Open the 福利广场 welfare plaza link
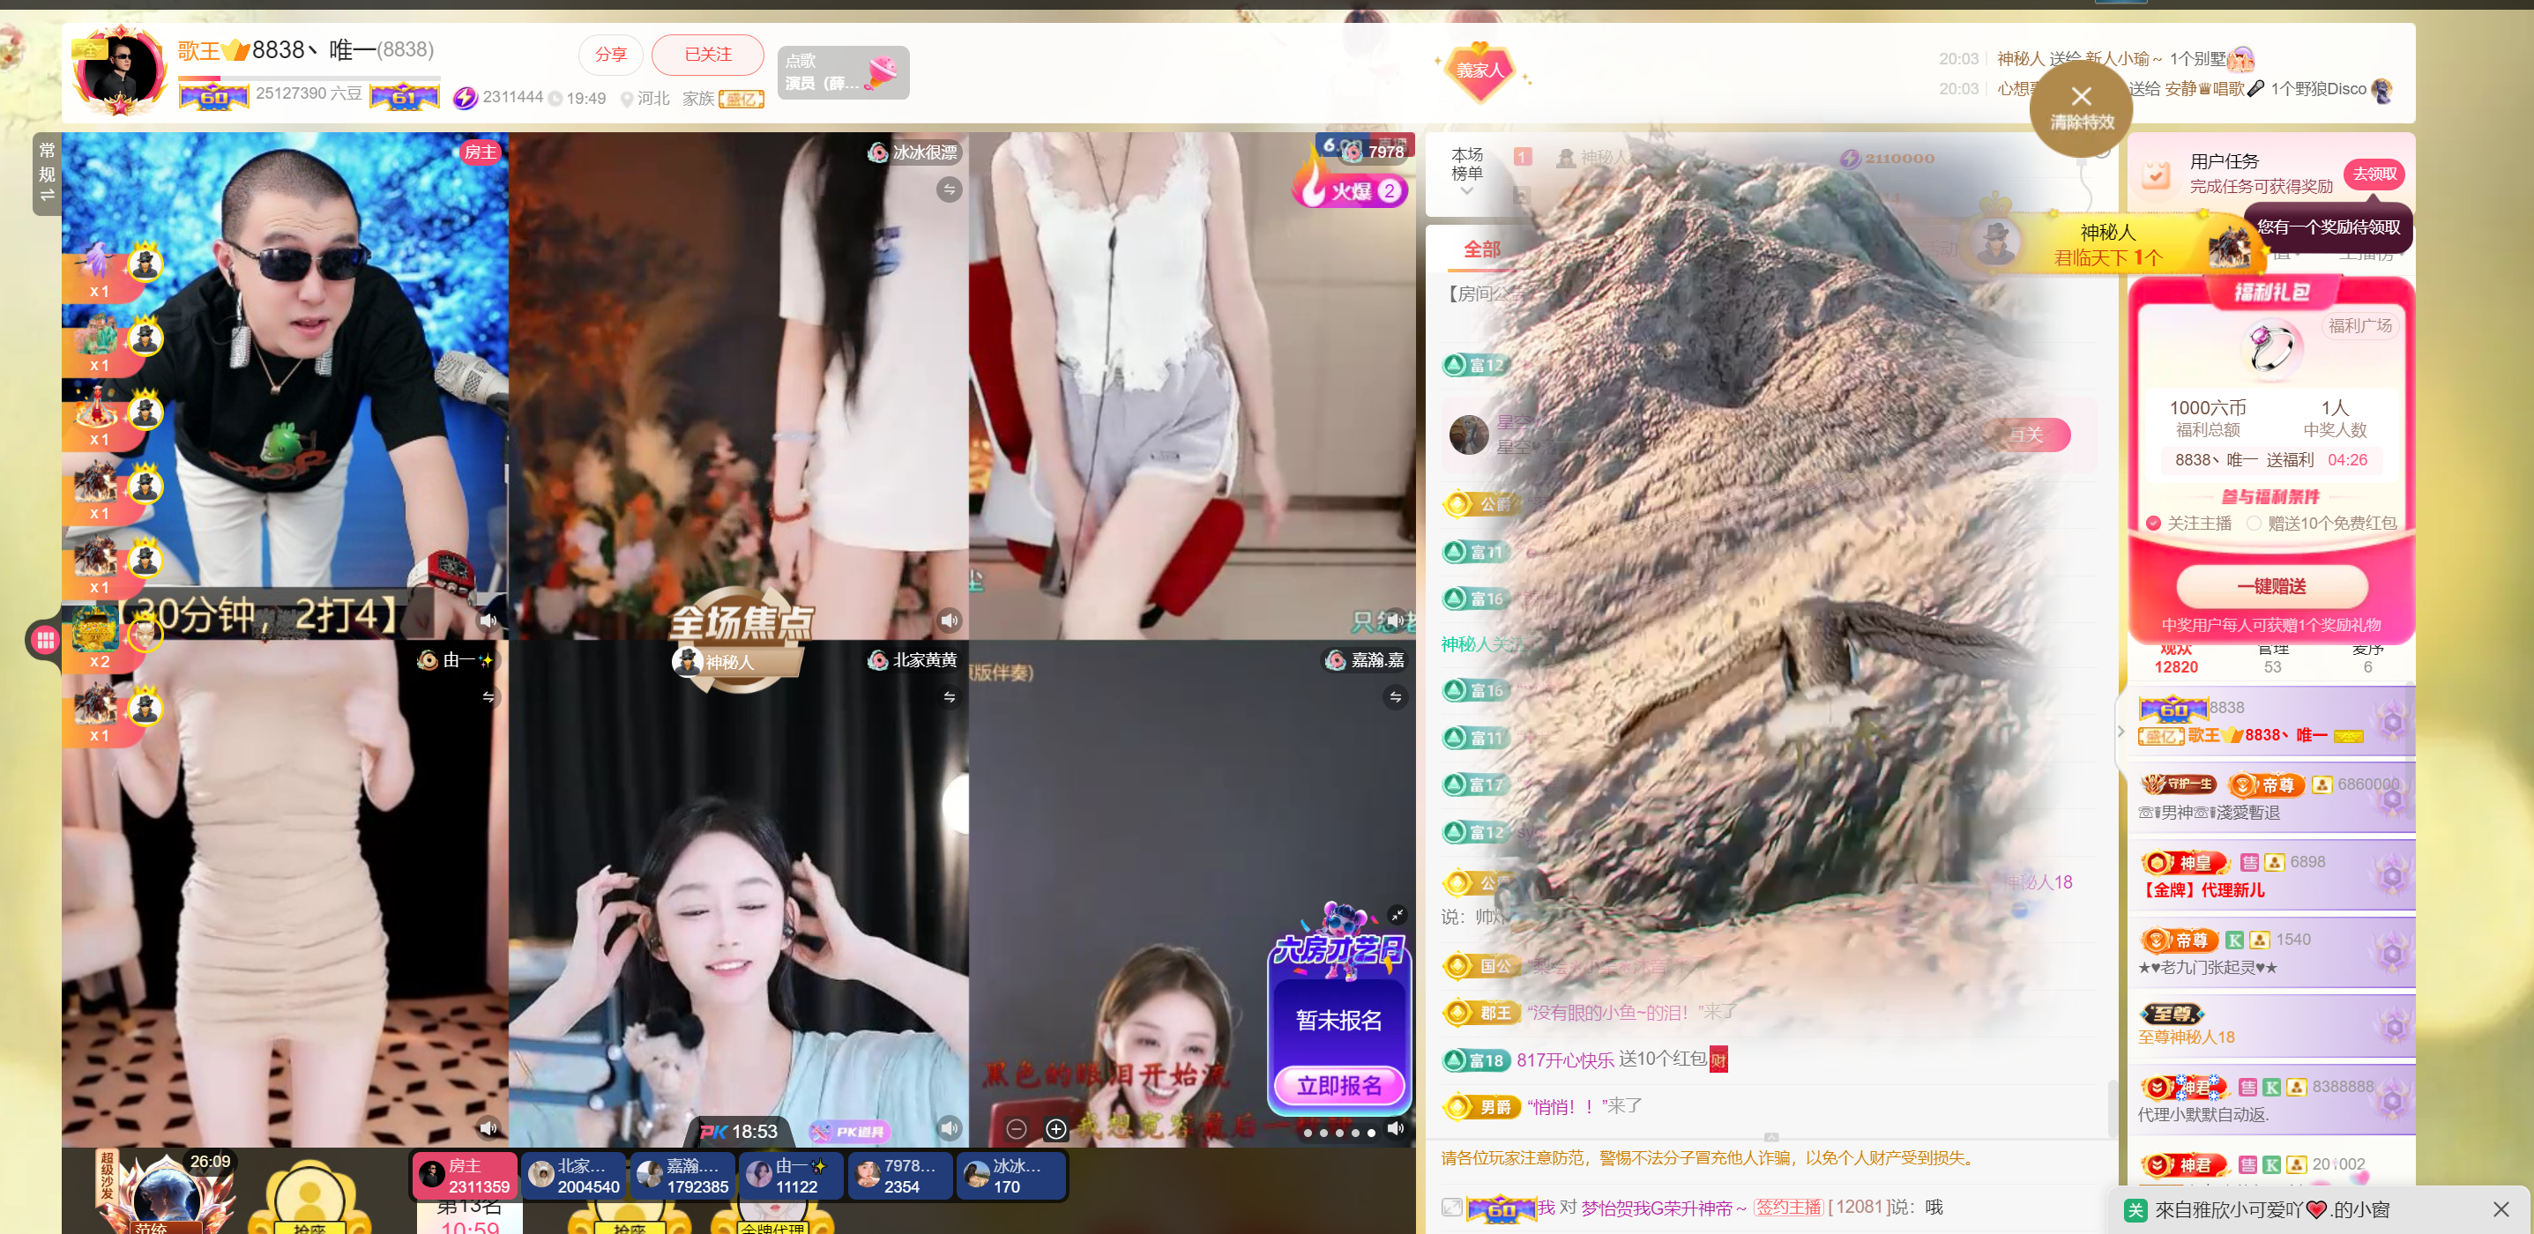2534x1234 pixels. tap(2359, 325)
